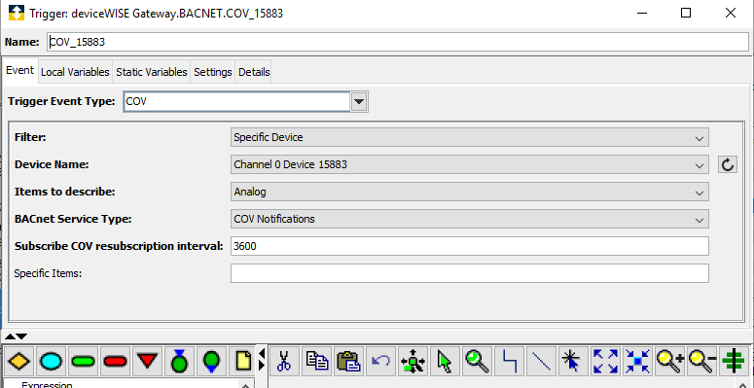This screenshot has width=754, height=388.
Task: Click the scroll up arrow beside Expression
Action: pos(247,385)
